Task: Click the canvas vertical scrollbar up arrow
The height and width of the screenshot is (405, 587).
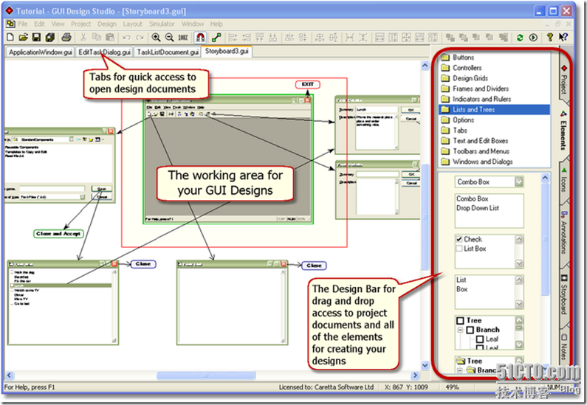Action: point(425,66)
